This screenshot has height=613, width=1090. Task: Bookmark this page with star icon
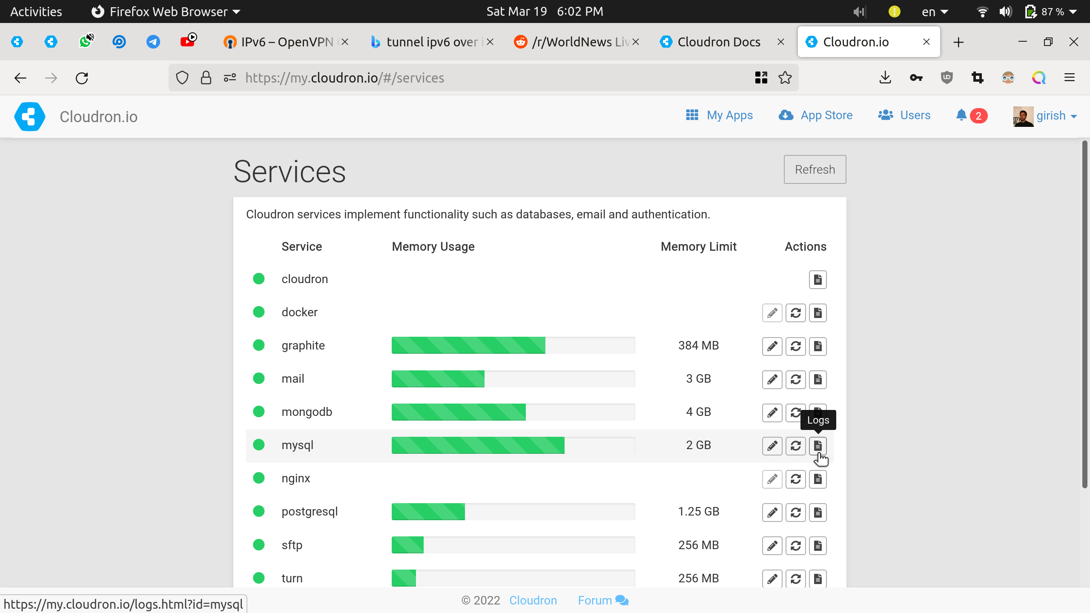coord(785,78)
